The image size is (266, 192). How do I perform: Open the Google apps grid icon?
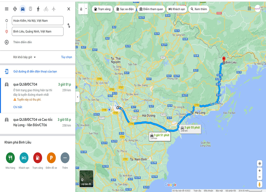tap(249, 9)
